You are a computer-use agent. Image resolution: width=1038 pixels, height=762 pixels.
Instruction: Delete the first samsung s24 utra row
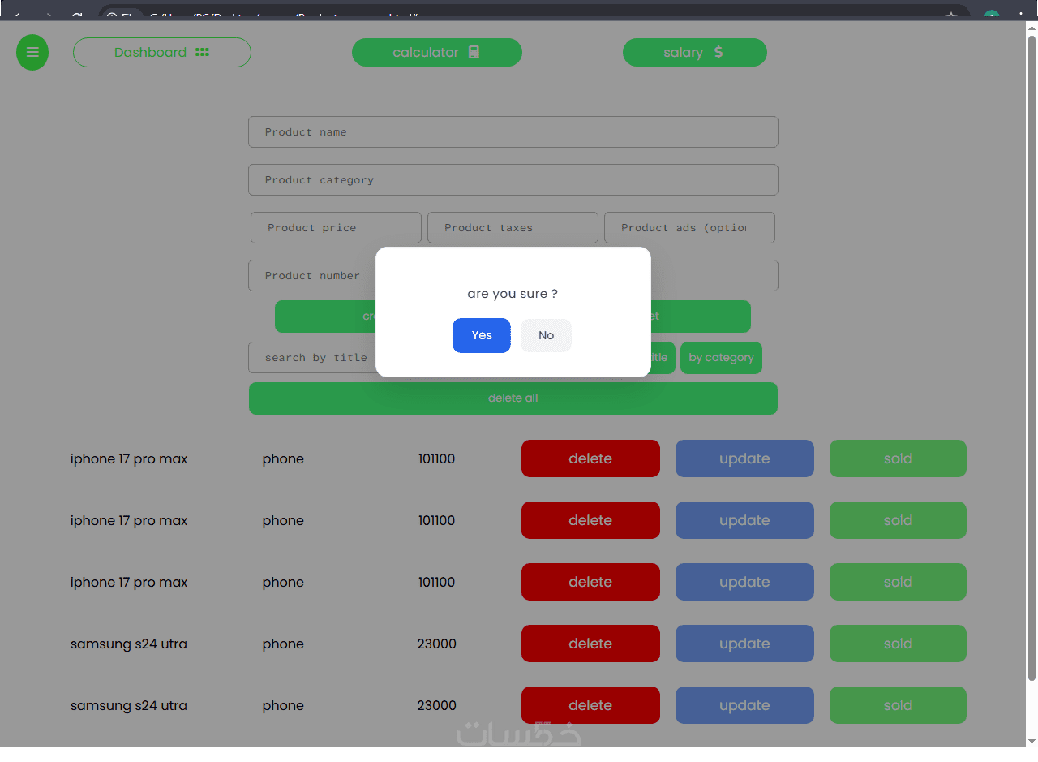pyautogui.click(x=590, y=644)
